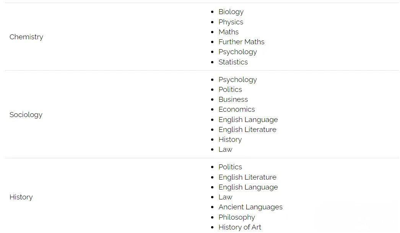
Task: Click Law in the Sociology row
Action: pos(225,149)
